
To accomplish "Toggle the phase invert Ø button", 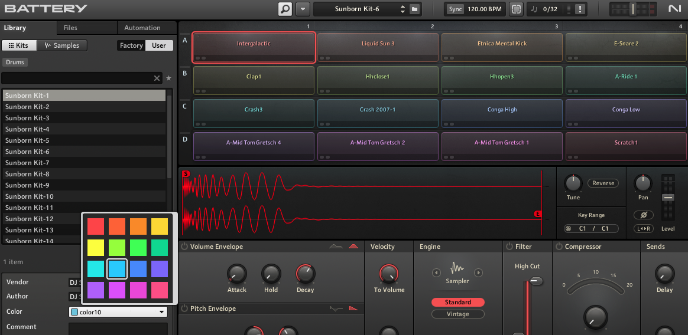I will (x=644, y=215).
